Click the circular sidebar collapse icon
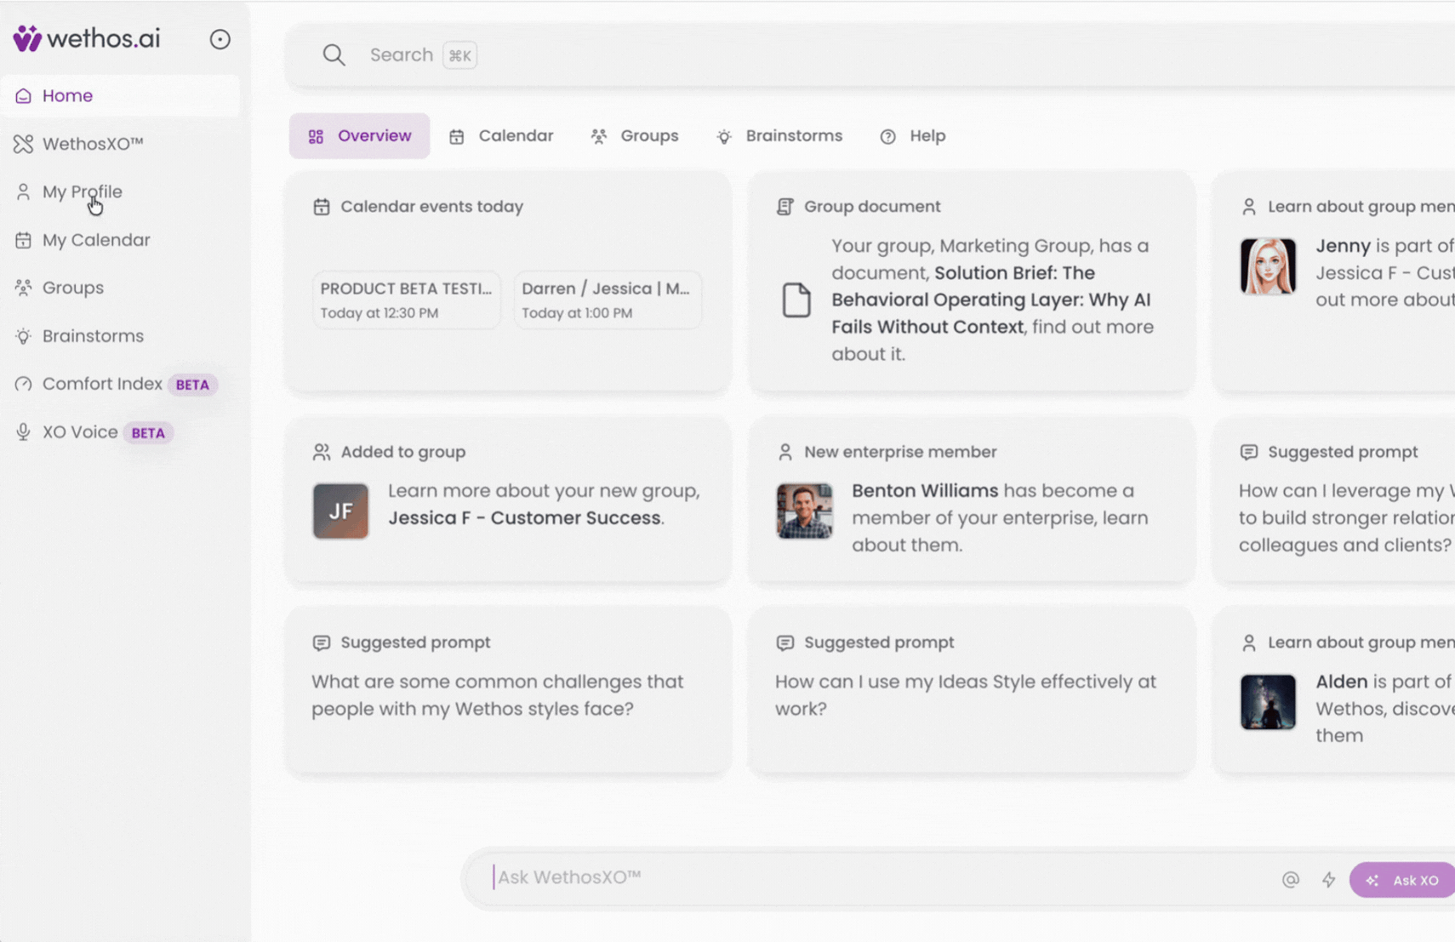 pos(220,38)
